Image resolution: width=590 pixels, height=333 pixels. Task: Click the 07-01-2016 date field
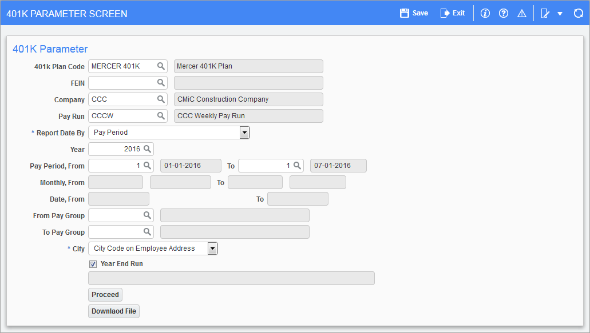click(338, 166)
